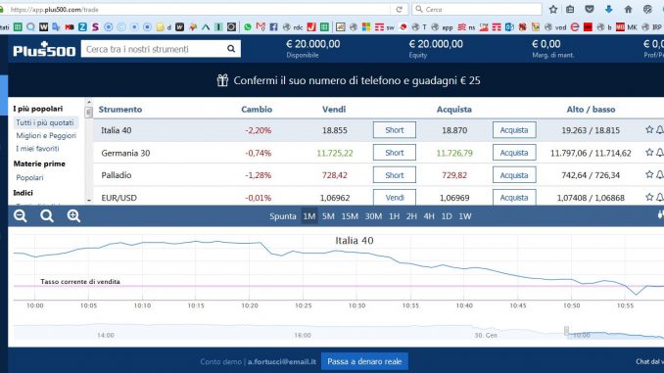664x373 pixels.
Task: Click the phone confirmation € 25 banner
Action: (349, 80)
